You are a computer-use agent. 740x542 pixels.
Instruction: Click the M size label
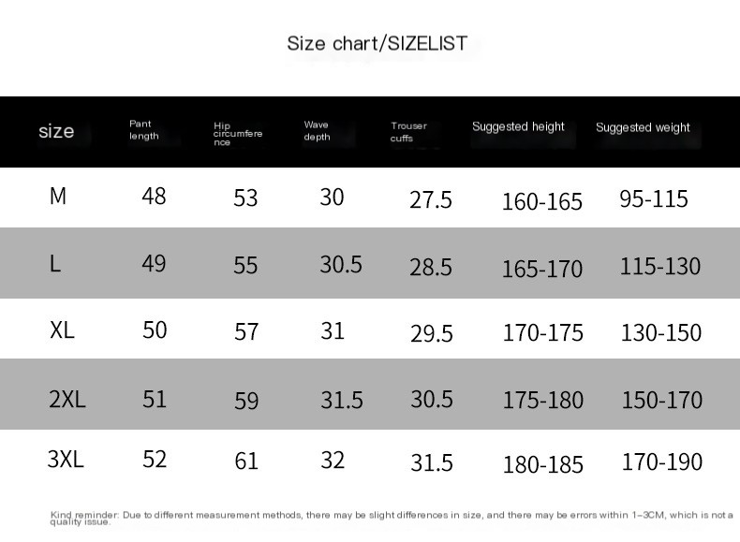pyautogui.click(x=57, y=196)
